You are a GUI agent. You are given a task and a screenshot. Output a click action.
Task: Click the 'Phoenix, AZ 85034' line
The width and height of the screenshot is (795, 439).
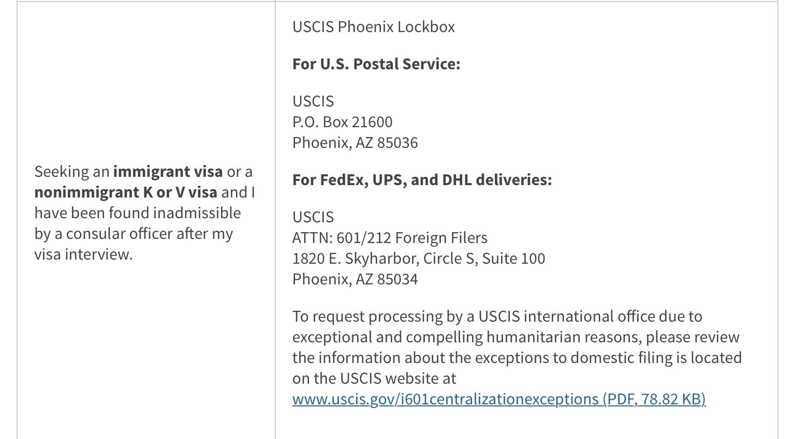(355, 279)
